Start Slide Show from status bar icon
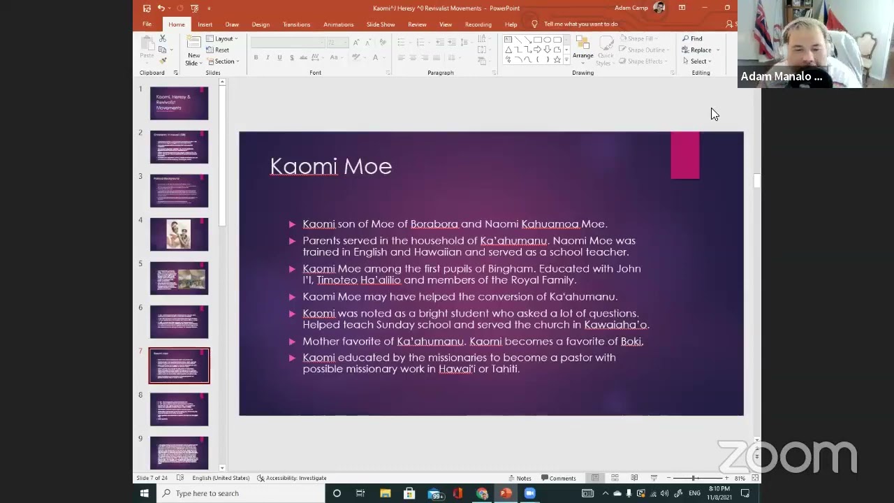 tap(654, 478)
